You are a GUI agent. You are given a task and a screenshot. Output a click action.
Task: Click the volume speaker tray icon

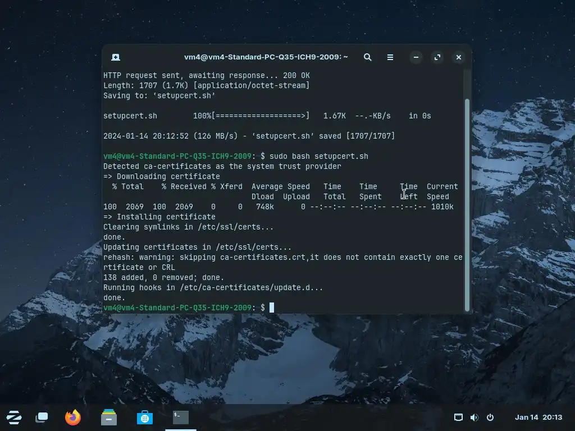tap(474, 417)
